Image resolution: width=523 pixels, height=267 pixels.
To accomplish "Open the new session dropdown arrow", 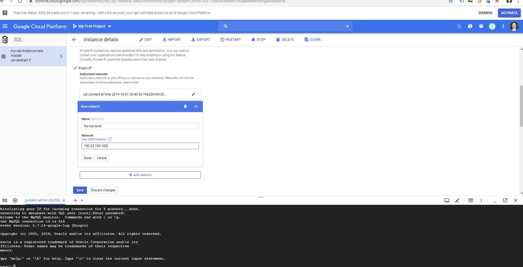I will tap(82, 201).
